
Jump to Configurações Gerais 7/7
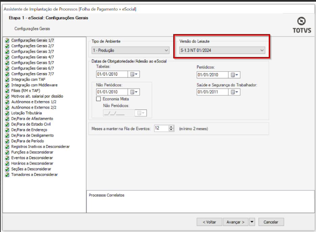[32, 74]
